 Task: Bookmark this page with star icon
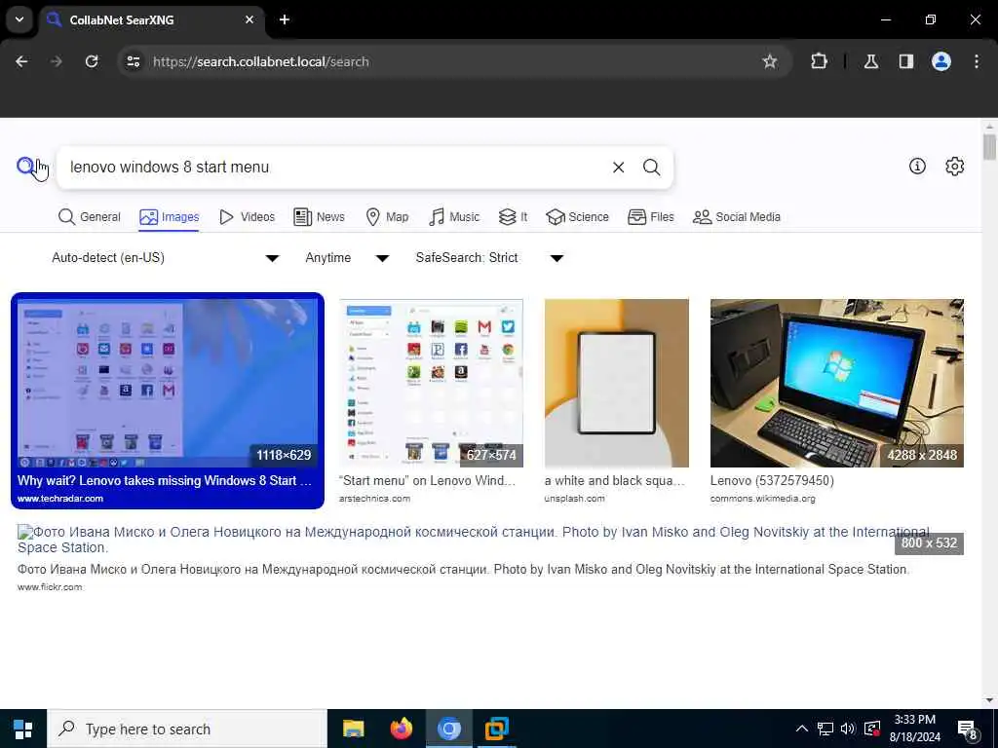(x=770, y=61)
